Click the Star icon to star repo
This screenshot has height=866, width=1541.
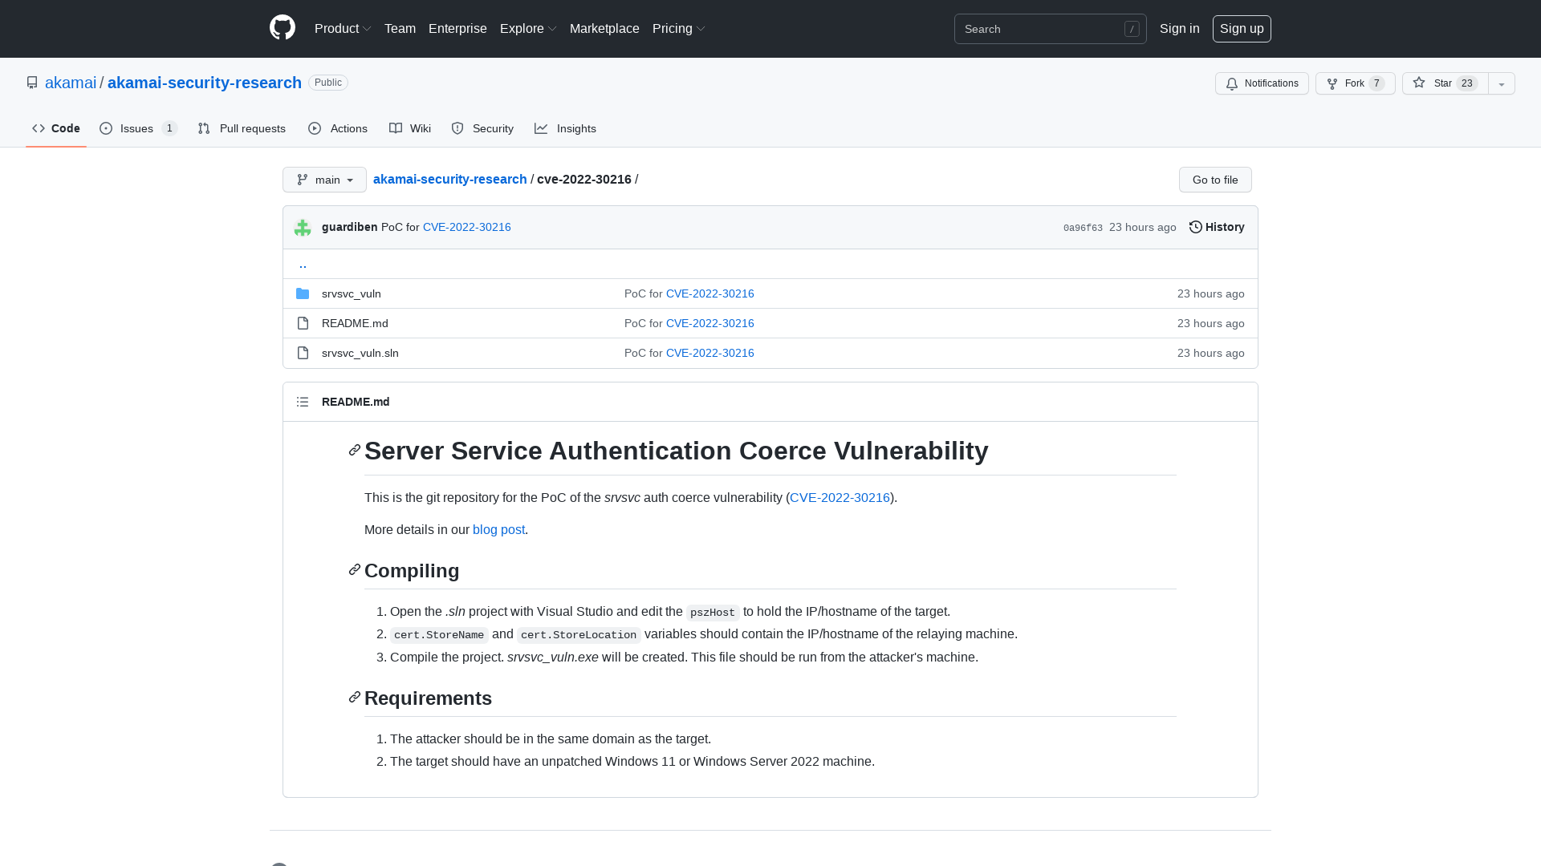point(1417,83)
